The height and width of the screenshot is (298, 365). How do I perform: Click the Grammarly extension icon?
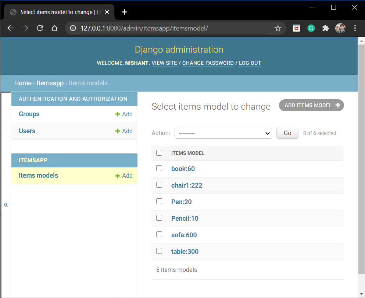[x=311, y=28]
